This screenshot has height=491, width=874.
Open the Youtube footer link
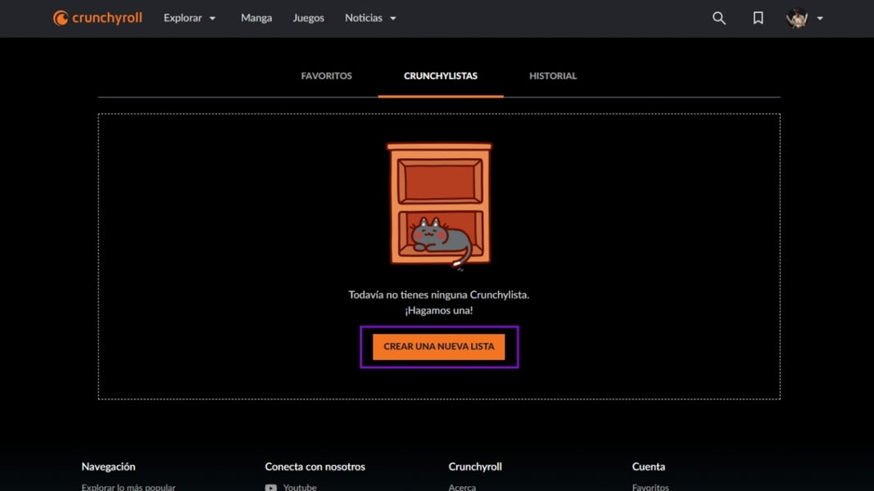pos(300,487)
